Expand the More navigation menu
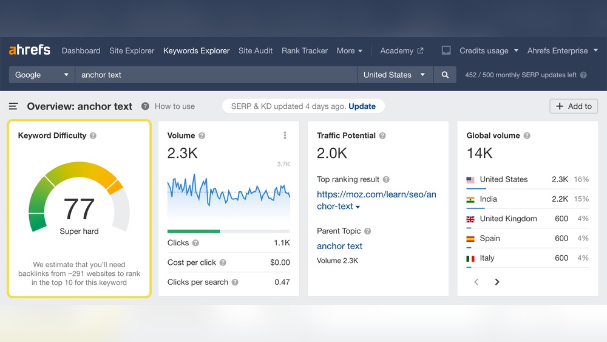 point(350,50)
